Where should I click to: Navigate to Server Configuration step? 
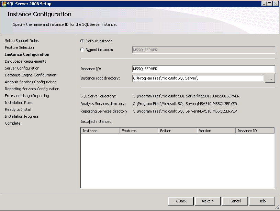22,68
